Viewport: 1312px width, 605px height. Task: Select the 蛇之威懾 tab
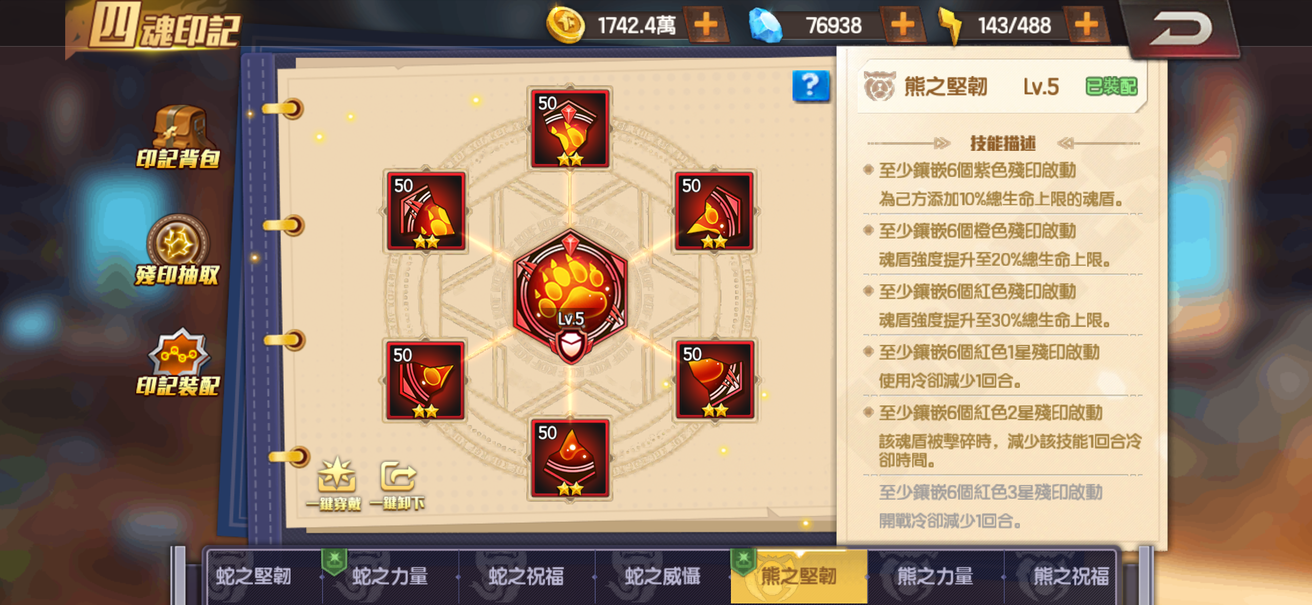tap(663, 576)
